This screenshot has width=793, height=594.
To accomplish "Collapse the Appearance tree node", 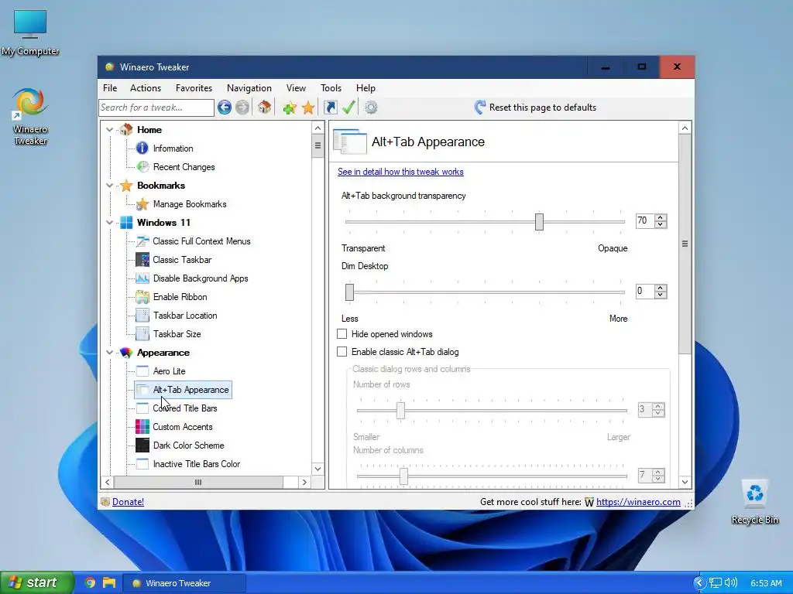I will pyautogui.click(x=110, y=352).
